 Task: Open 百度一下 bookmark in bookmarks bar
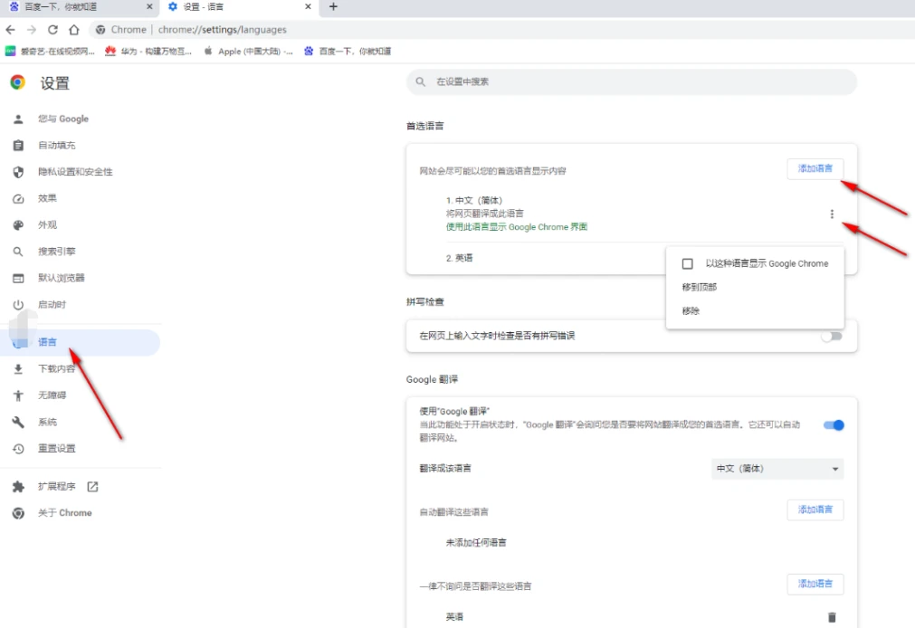click(348, 52)
